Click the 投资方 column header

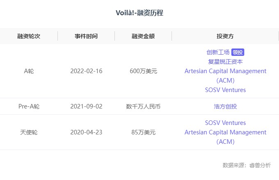coord(225,36)
